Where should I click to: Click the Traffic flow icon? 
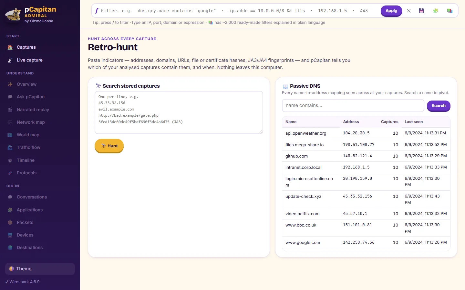tap(10, 148)
